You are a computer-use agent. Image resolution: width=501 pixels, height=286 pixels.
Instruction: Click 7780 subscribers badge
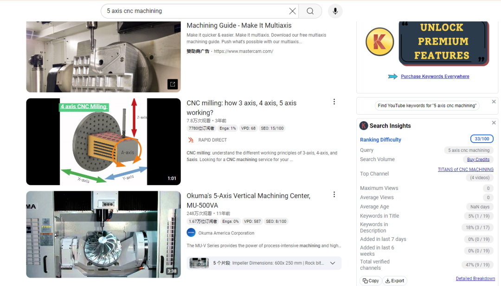(x=201, y=128)
